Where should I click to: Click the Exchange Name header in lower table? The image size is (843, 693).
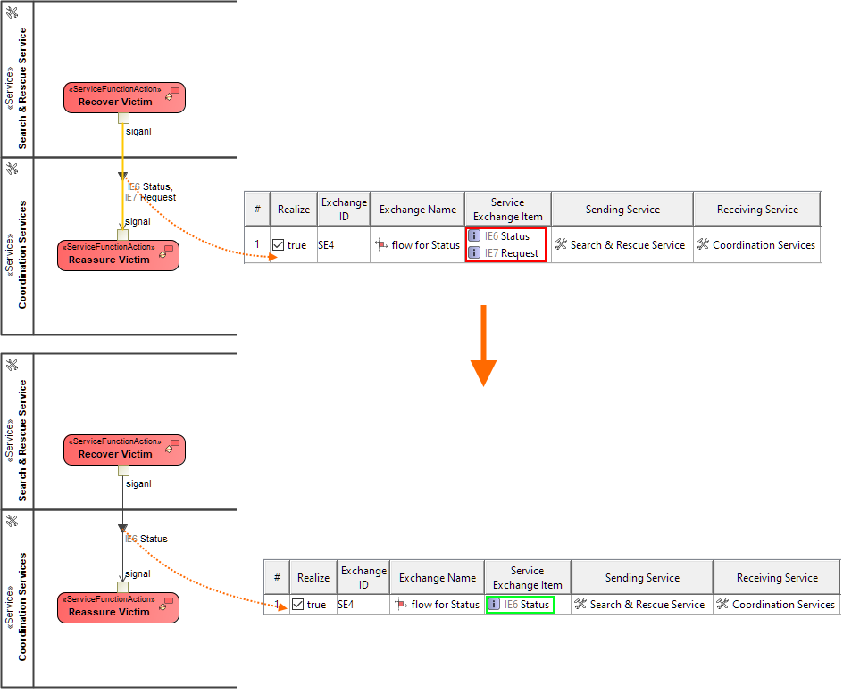coord(438,578)
